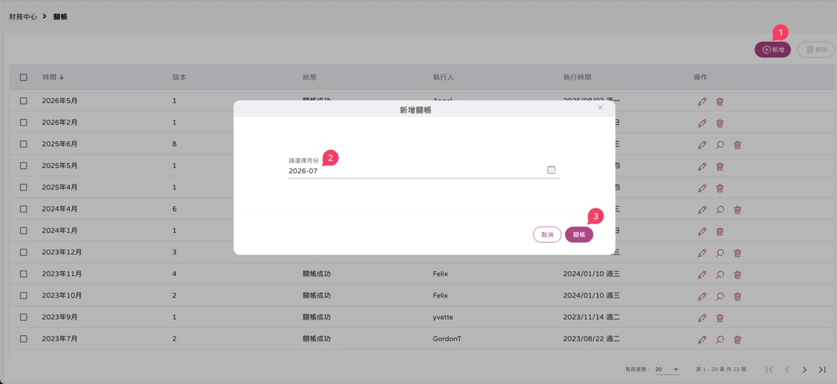Image resolution: width=837 pixels, height=384 pixels.
Task: Edit the 2026年5月 record with pencil icon
Action: (702, 102)
